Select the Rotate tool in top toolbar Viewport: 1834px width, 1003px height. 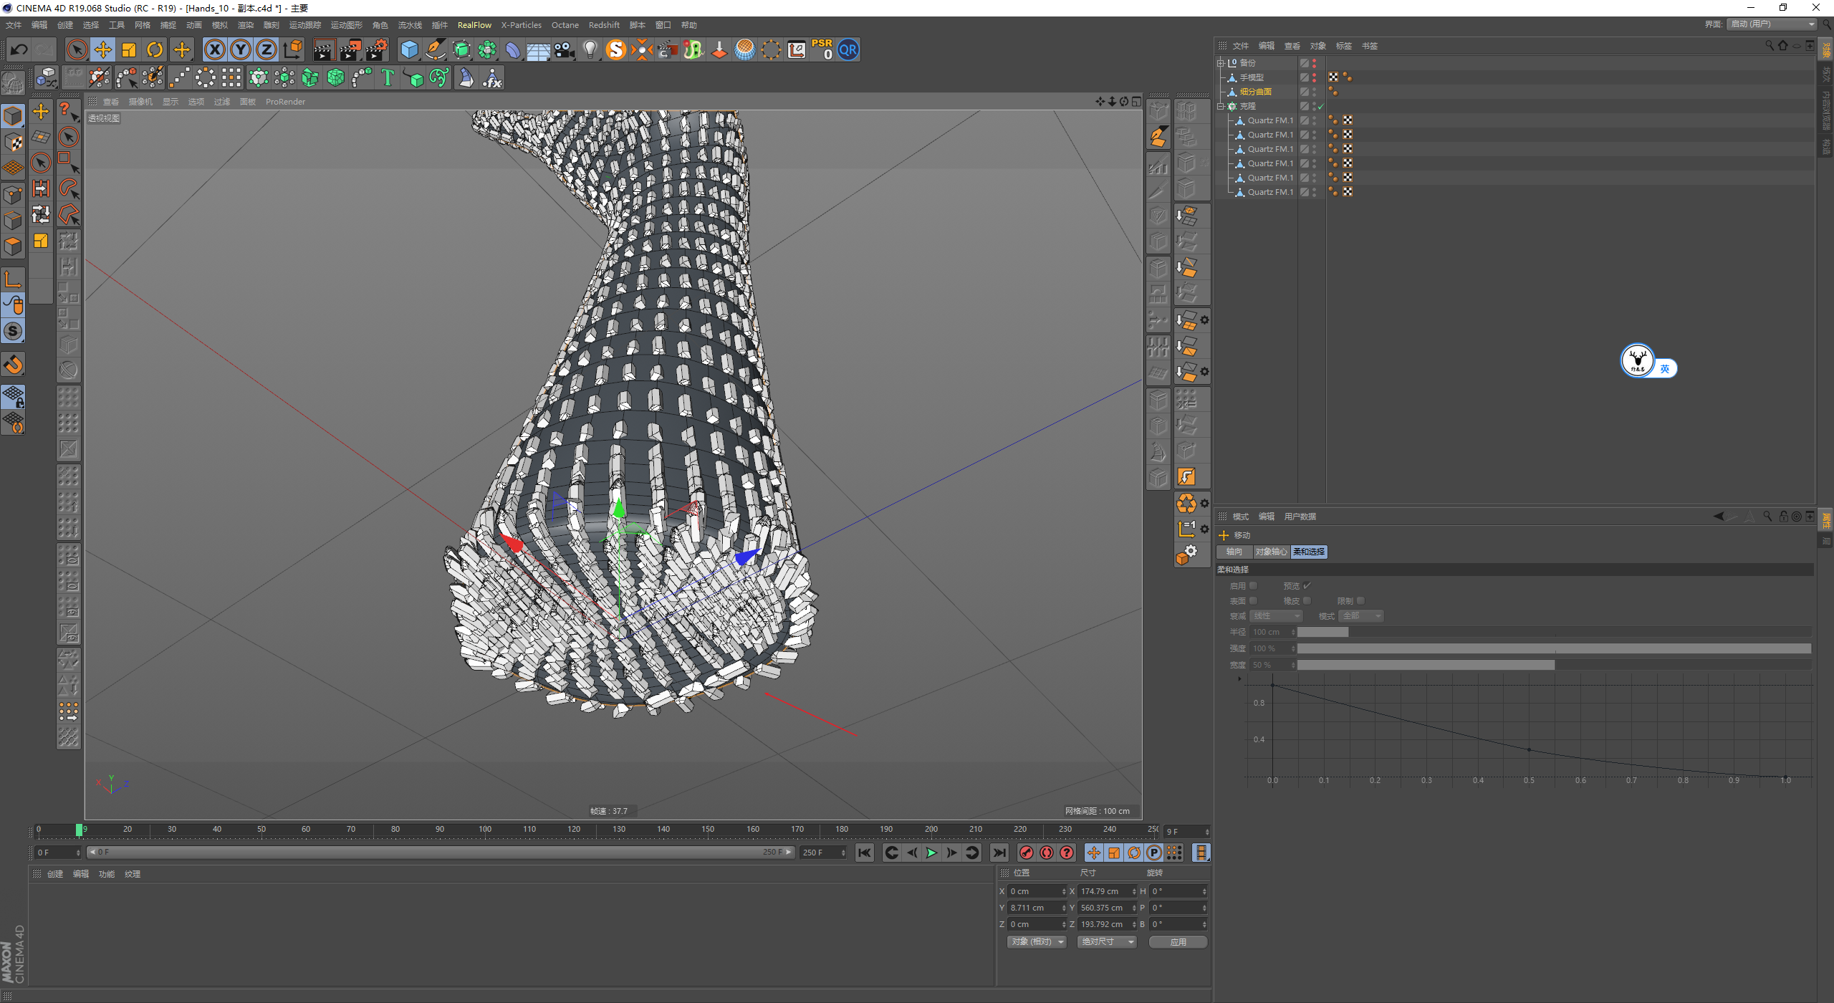(x=155, y=49)
